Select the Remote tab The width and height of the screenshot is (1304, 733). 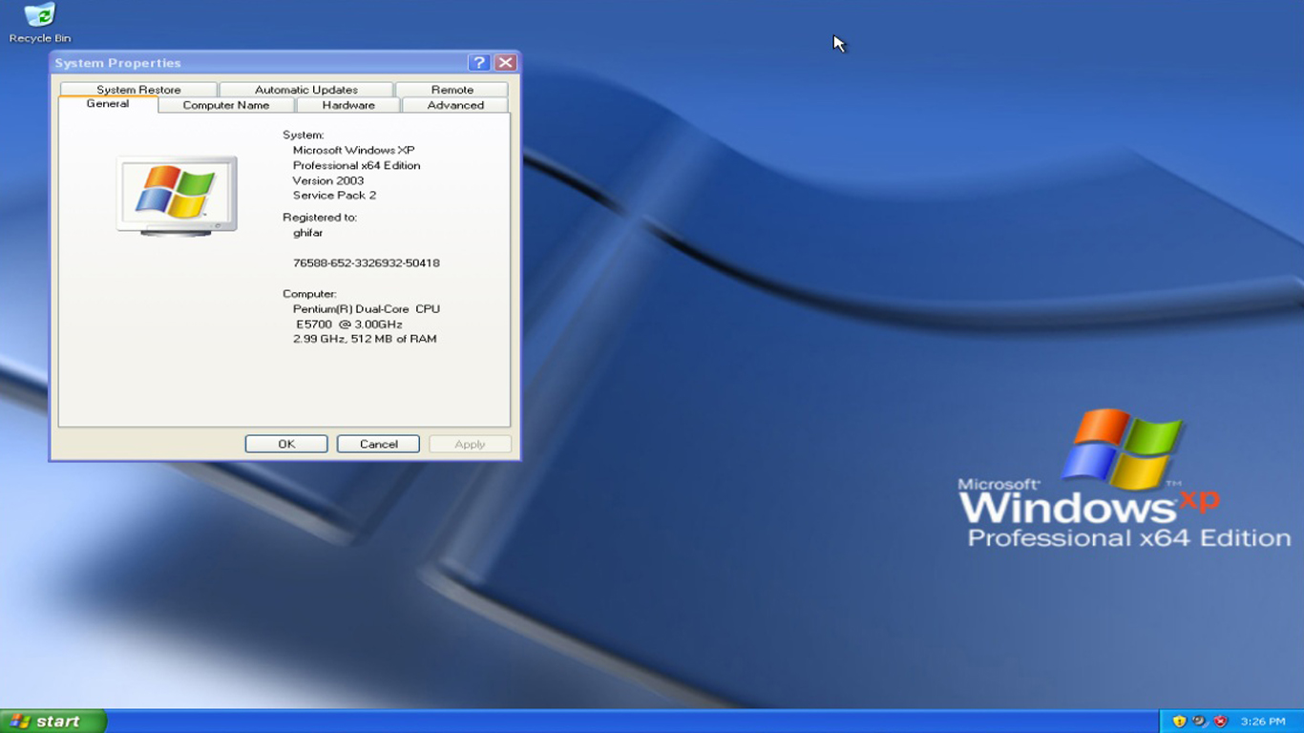click(452, 88)
